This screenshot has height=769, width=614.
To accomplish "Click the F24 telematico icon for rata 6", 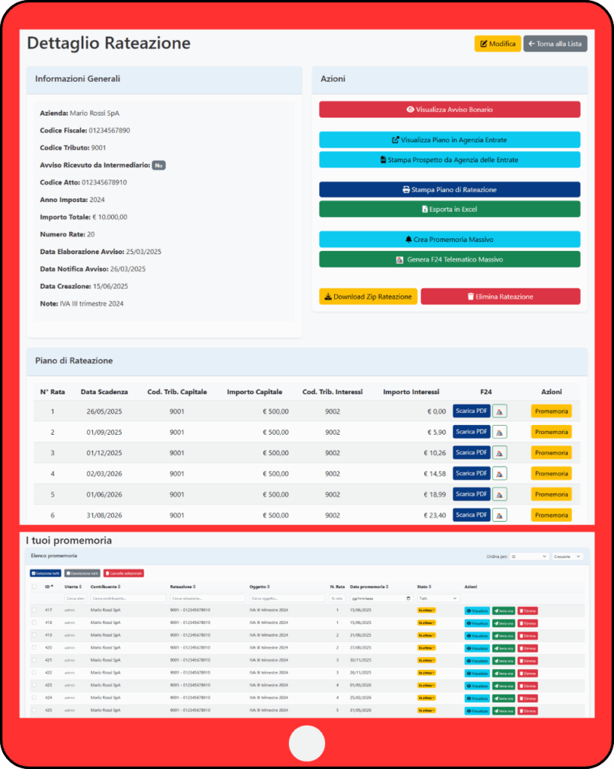I will pos(500,515).
